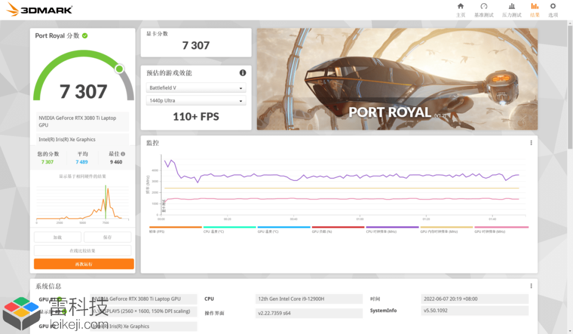
Task: Expand the Battlefield V game dropdown
Action: click(196, 88)
